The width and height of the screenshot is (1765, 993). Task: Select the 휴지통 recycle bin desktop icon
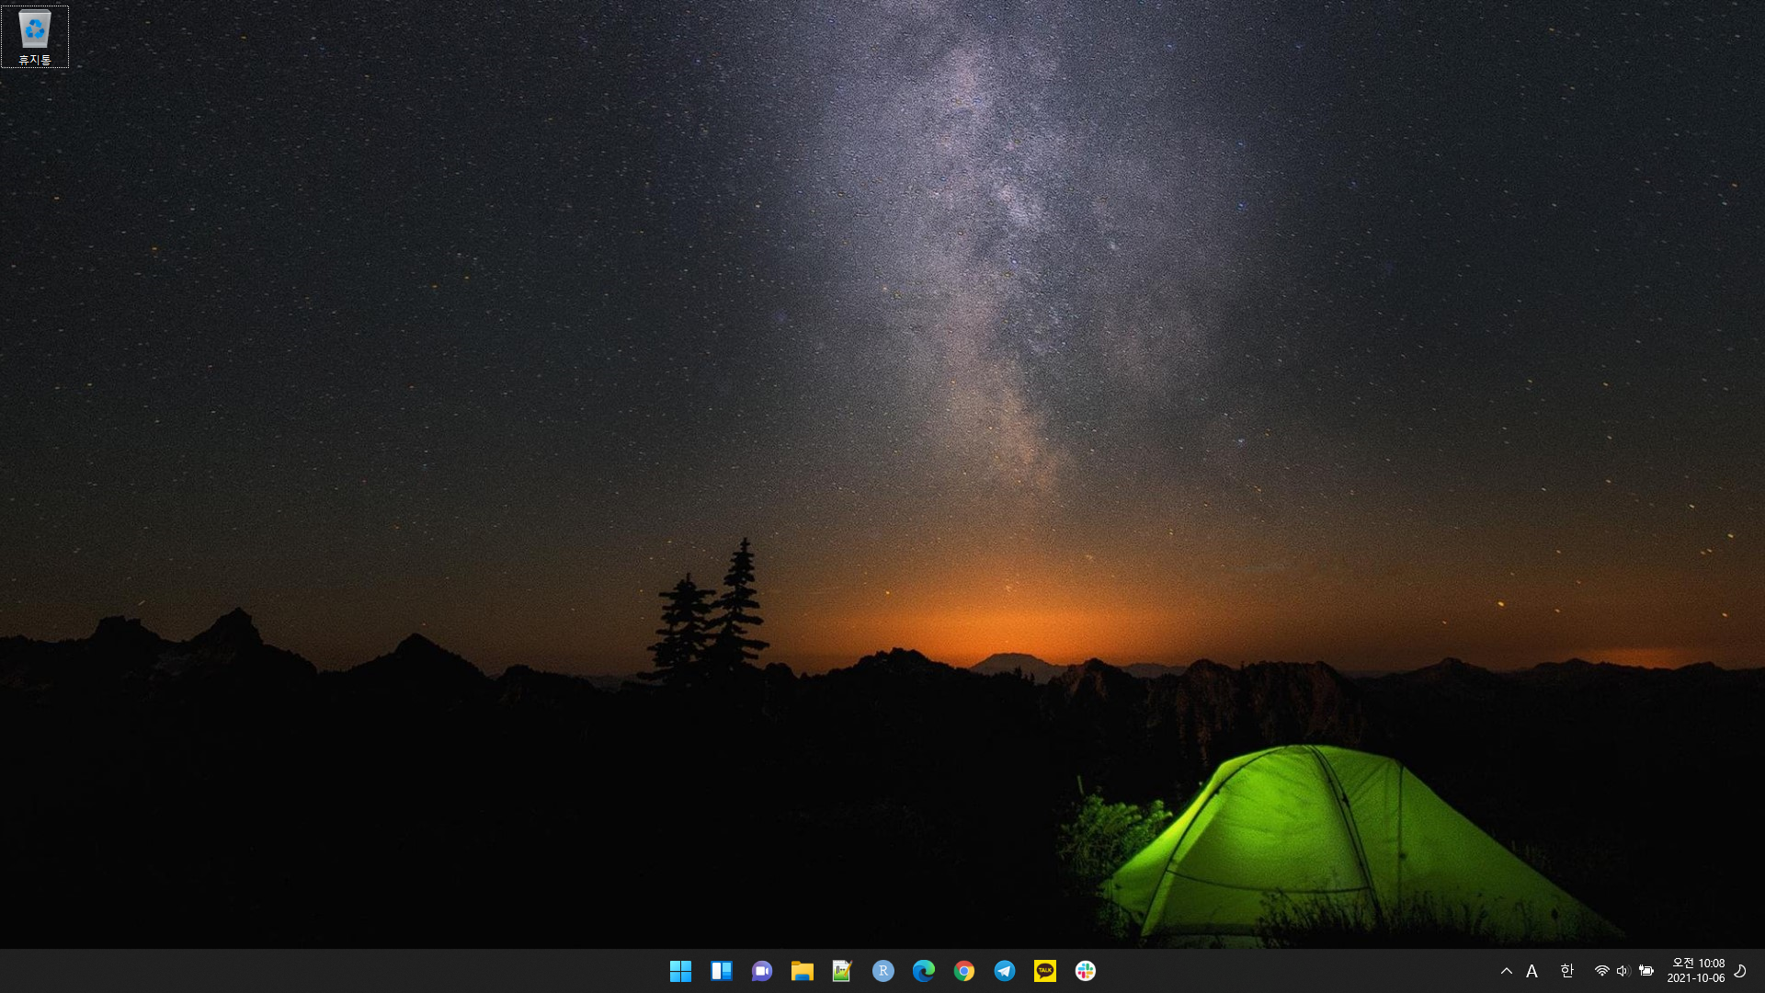point(35,37)
